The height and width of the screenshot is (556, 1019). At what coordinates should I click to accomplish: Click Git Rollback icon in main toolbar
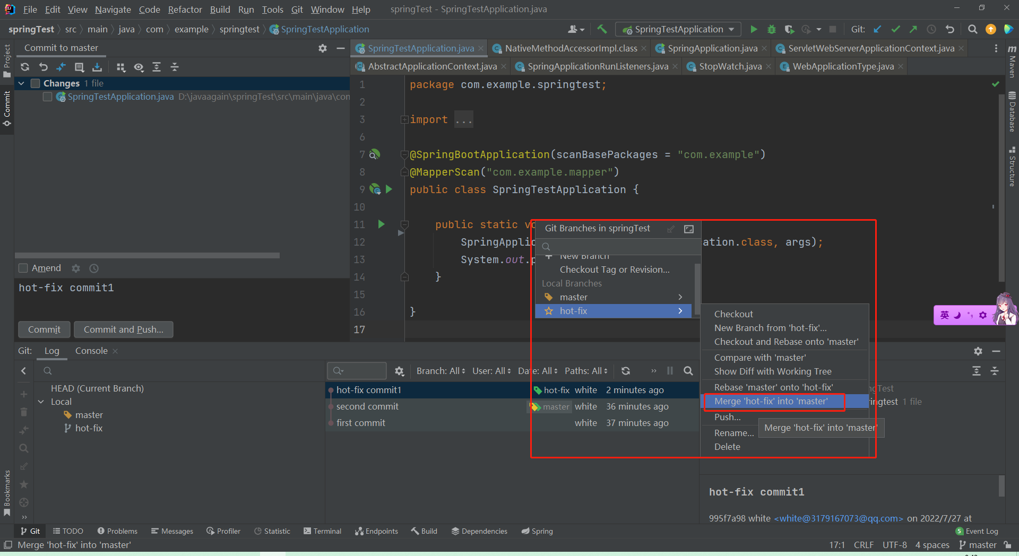(950, 29)
